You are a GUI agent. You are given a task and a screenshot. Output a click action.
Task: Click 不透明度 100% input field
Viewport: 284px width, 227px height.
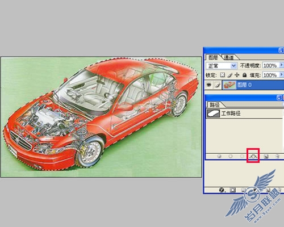coord(271,65)
